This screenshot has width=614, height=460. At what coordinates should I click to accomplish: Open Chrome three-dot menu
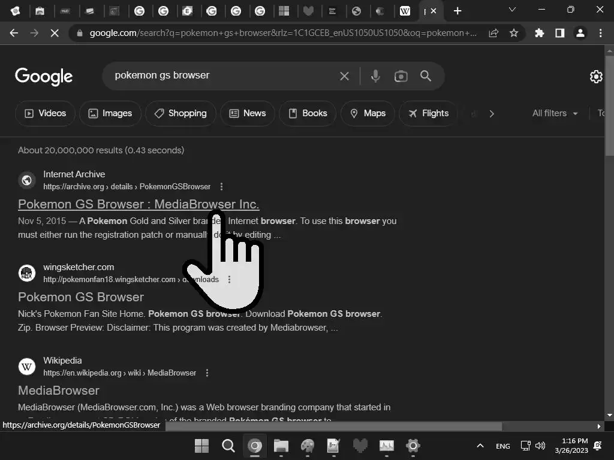tap(600, 34)
